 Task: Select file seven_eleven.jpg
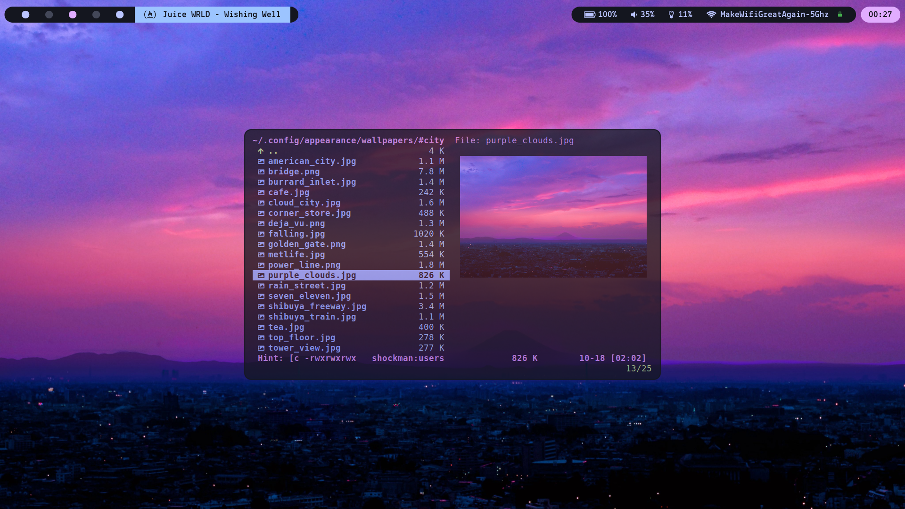click(x=351, y=296)
